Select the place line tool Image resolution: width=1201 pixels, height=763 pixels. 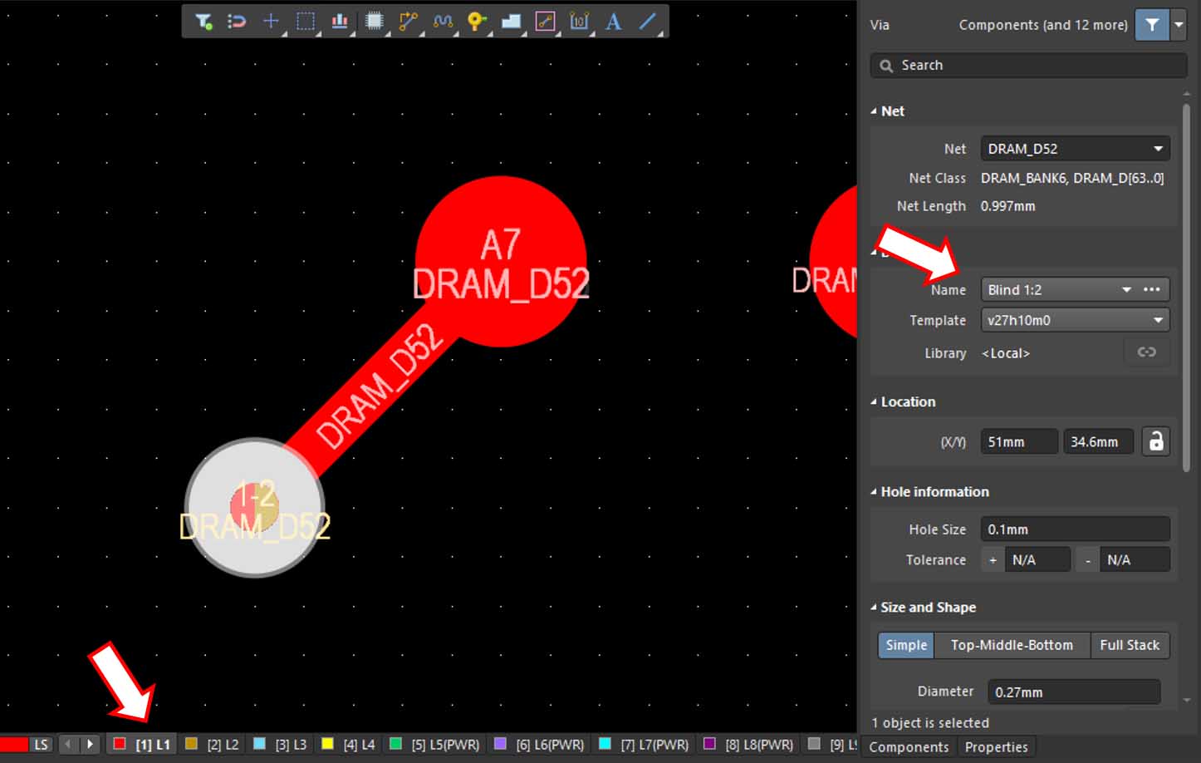point(647,22)
